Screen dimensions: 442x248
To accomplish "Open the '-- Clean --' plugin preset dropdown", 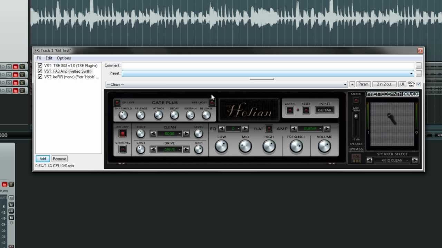I will click(227, 84).
